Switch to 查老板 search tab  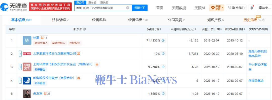[x=92, y=3]
